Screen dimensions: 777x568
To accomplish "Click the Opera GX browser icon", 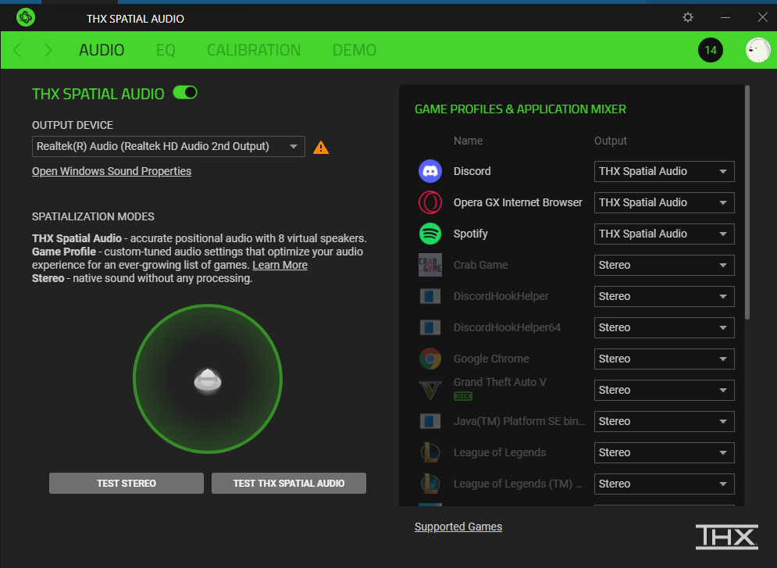I will tap(430, 202).
